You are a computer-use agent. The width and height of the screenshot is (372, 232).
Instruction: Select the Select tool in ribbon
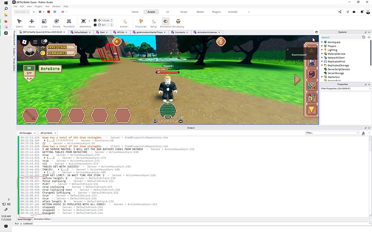(x=19, y=23)
